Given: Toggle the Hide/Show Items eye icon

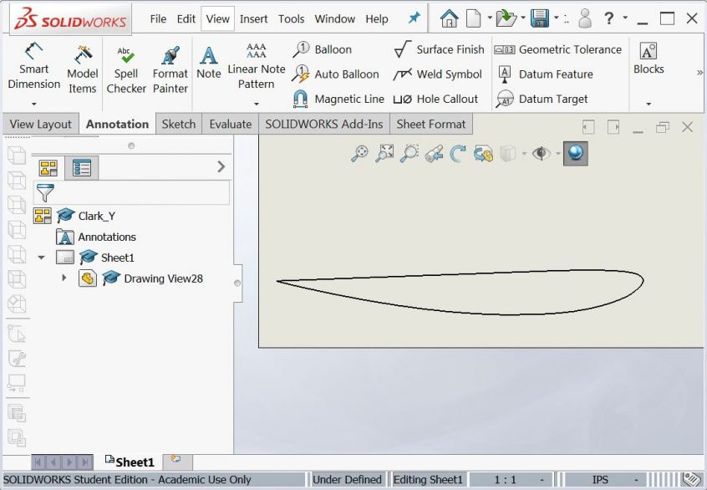Looking at the screenshot, I should click(541, 153).
